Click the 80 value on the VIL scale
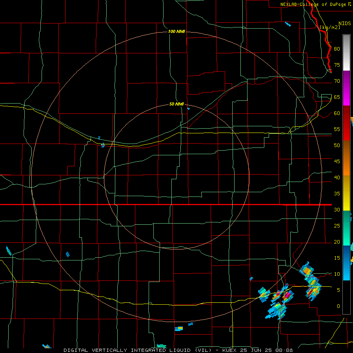 click(337, 49)
